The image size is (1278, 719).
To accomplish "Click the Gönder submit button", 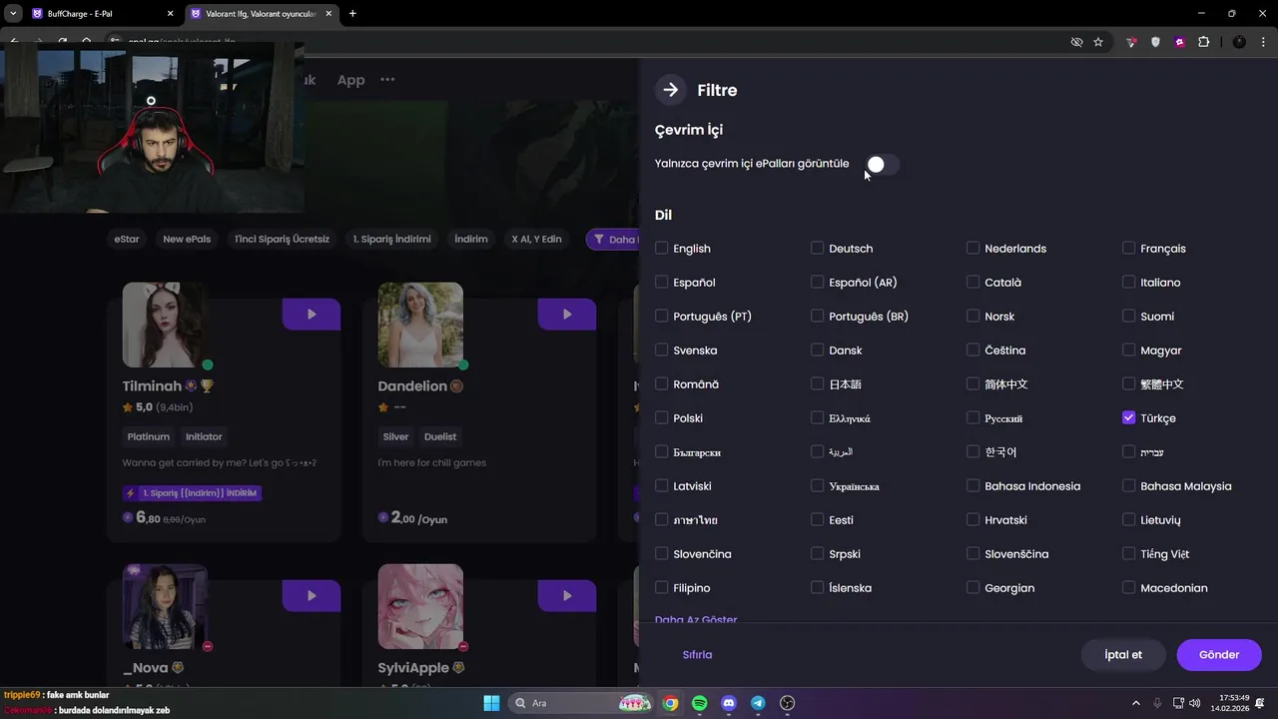I will [1219, 655].
